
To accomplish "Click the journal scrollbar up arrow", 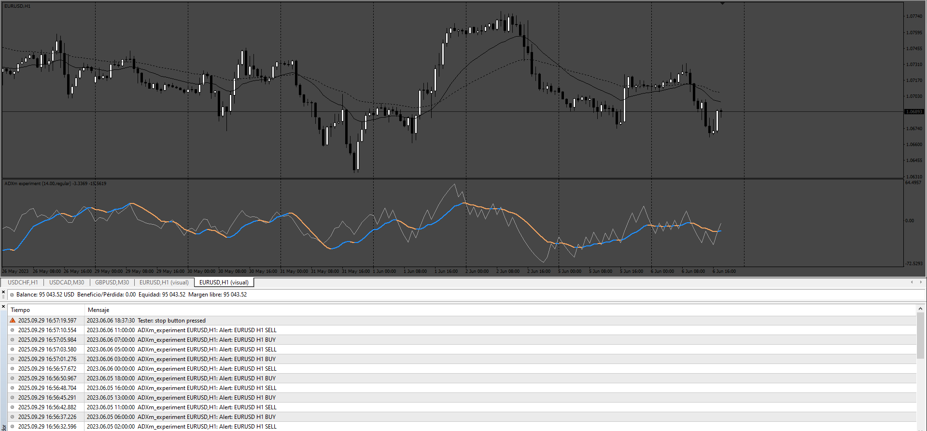I will pyautogui.click(x=920, y=309).
